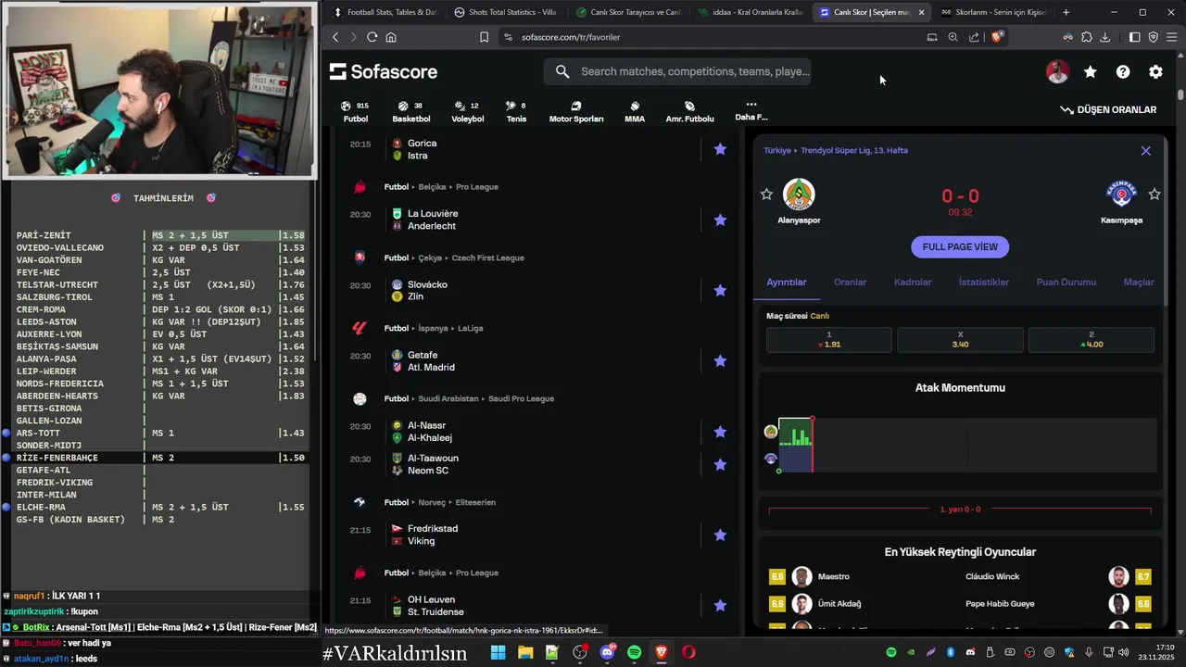Toggle favorite star for OH Leuven match

720,605
